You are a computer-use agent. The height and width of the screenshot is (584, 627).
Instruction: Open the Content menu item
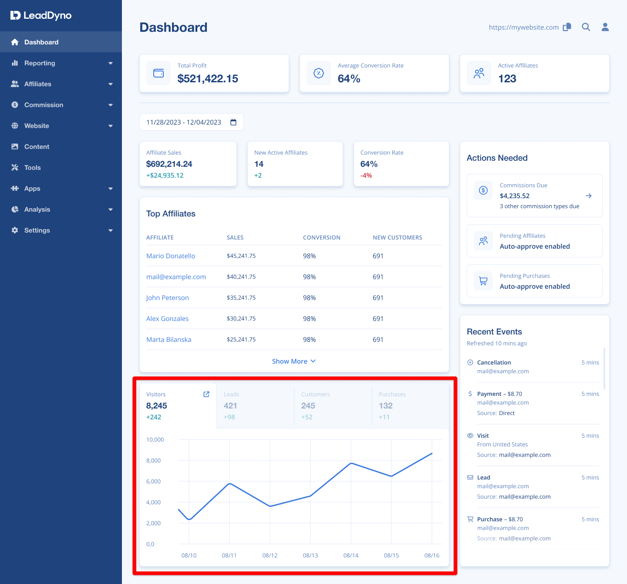(x=61, y=146)
